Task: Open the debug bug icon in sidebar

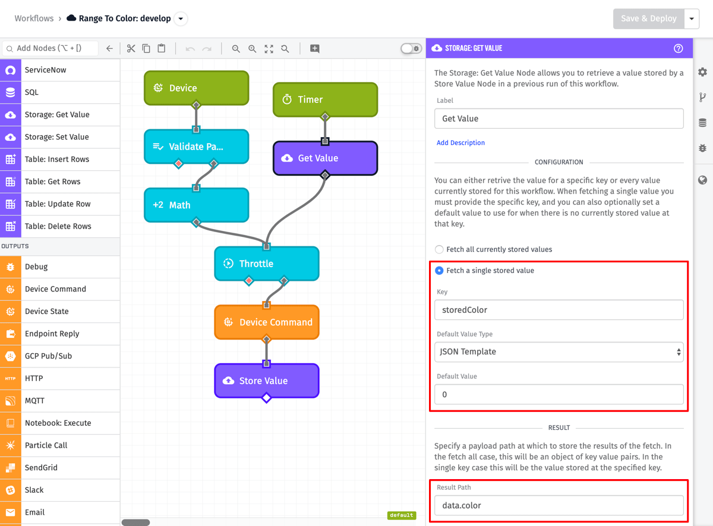Action: pyautogui.click(x=703, y=148)
